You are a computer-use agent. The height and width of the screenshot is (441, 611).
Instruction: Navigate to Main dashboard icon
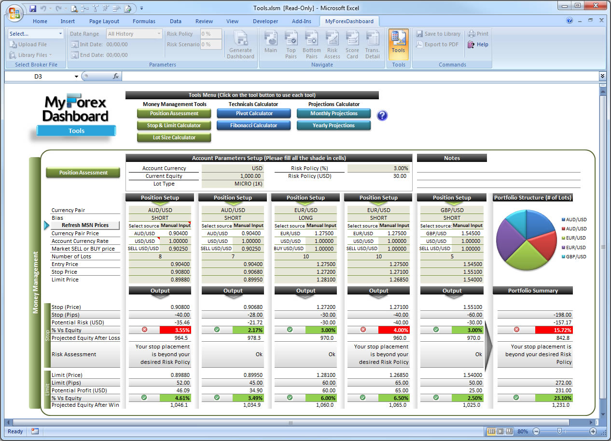click(271, 45)
